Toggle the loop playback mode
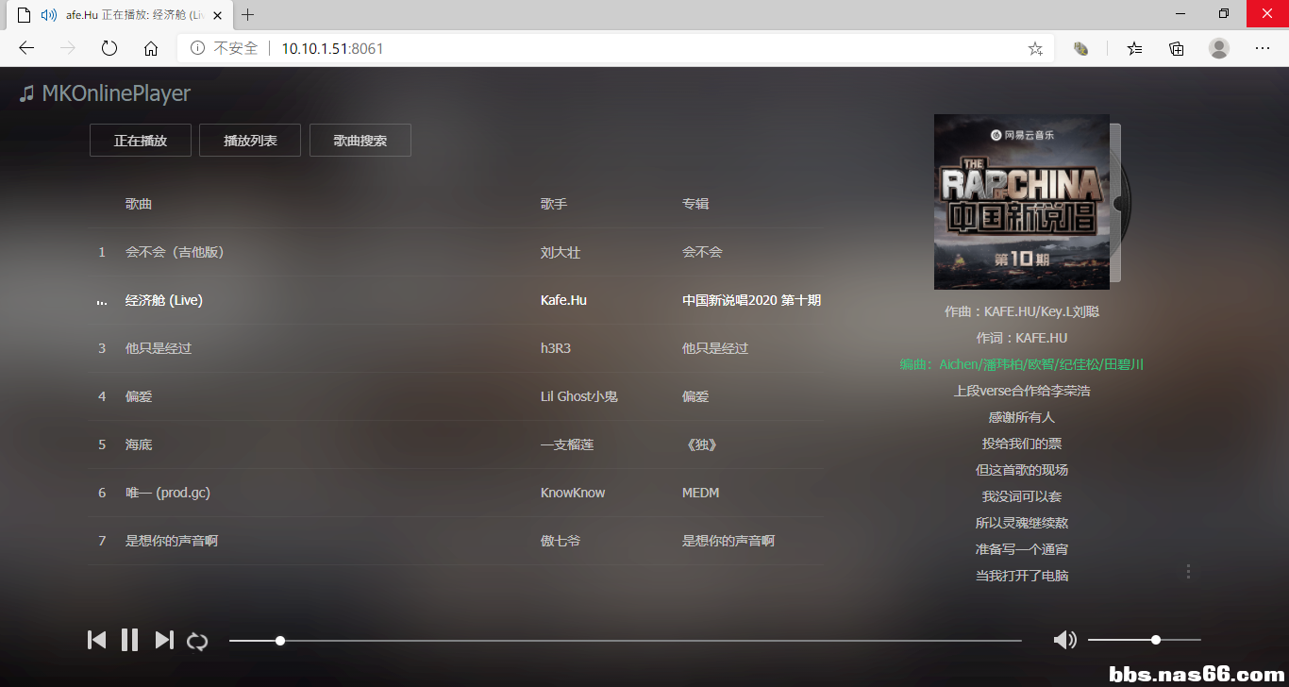 (x=197, y=641)
